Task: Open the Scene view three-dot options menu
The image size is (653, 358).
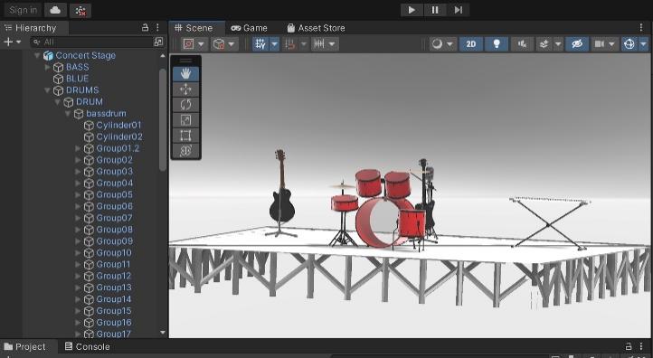Action: (641, 27)
